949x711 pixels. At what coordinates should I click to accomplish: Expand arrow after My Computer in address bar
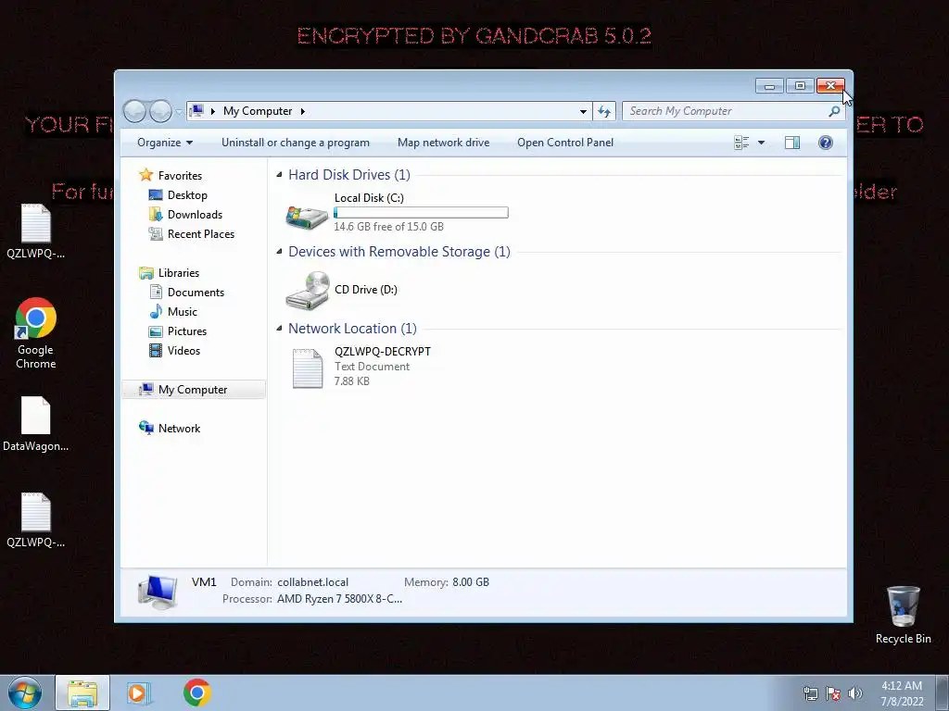(303, 111)
